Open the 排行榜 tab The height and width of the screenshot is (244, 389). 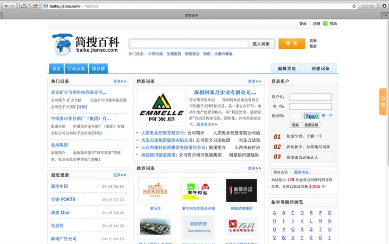(x=98, y=68)
